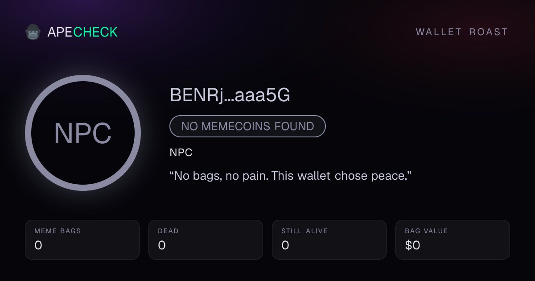This screenshot has width=535, height=281.
Task: Open the STILL ALIVE stat card
Action: [x=329, y=240]
